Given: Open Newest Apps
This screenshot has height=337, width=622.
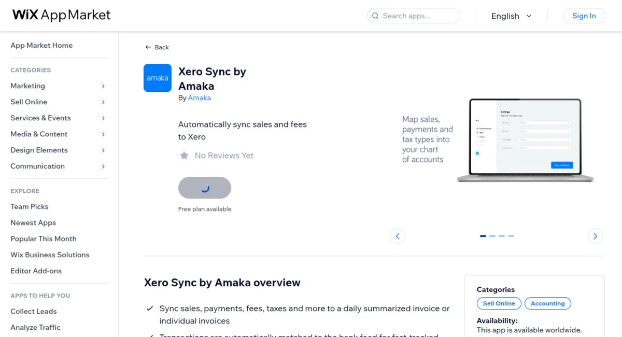Looking at the screenshot, I should pos(33,222).
